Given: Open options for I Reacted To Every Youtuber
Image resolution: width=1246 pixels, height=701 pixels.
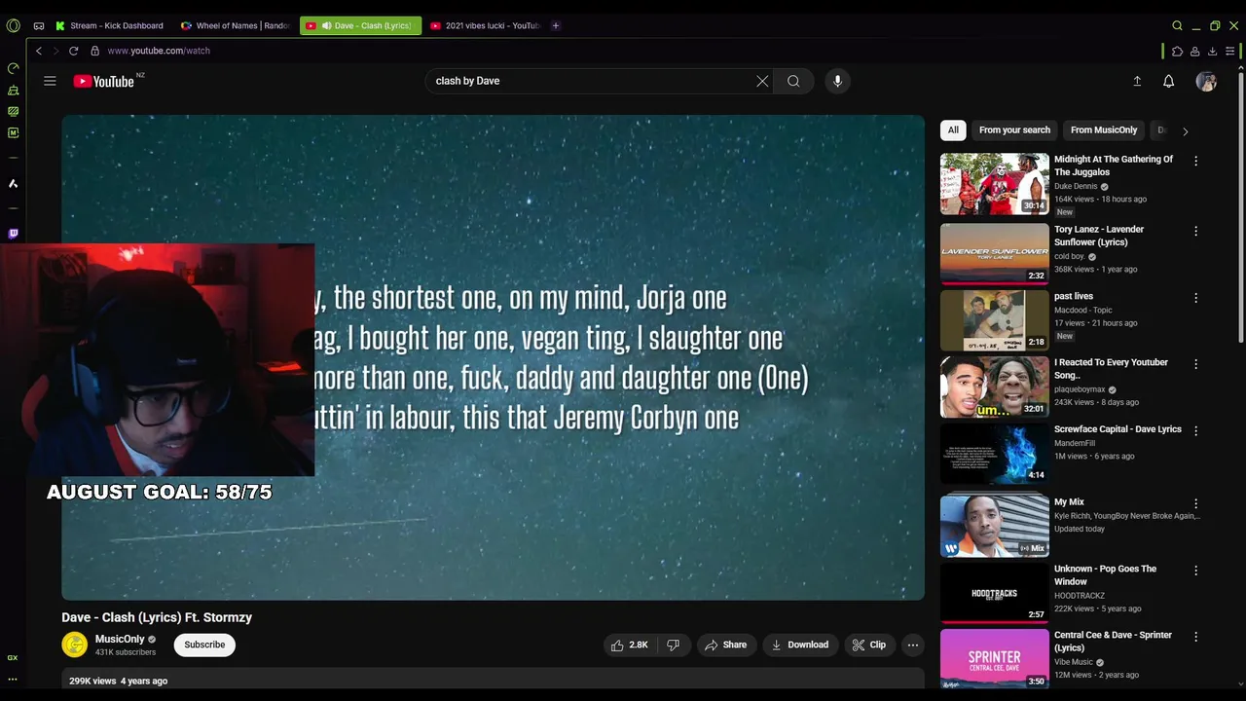Looking at the screenshot, I should 1195,363.
